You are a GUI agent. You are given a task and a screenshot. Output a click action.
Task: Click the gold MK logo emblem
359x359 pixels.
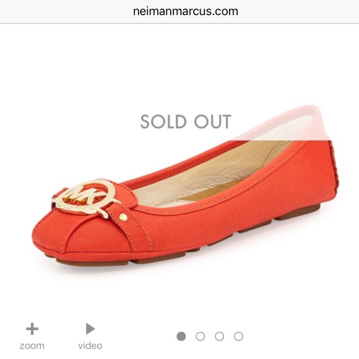click(x=85, y=197)
